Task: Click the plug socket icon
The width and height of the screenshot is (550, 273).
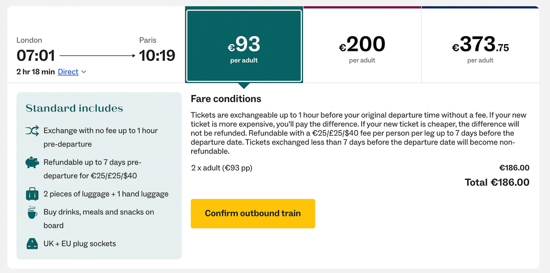Action: (32, 244)
